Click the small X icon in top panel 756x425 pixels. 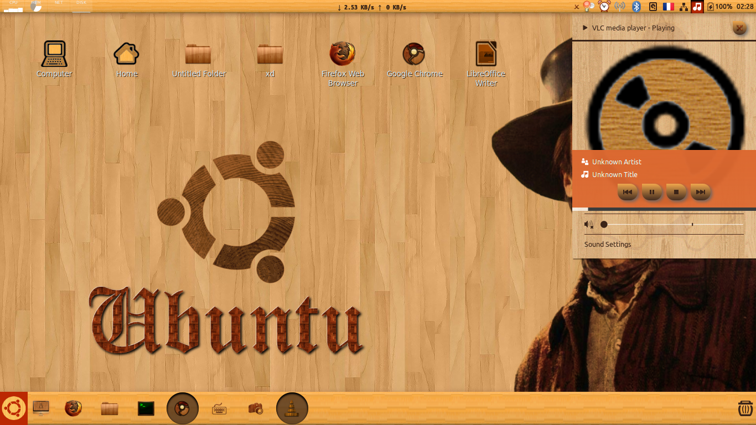click(x=577, y=7)
